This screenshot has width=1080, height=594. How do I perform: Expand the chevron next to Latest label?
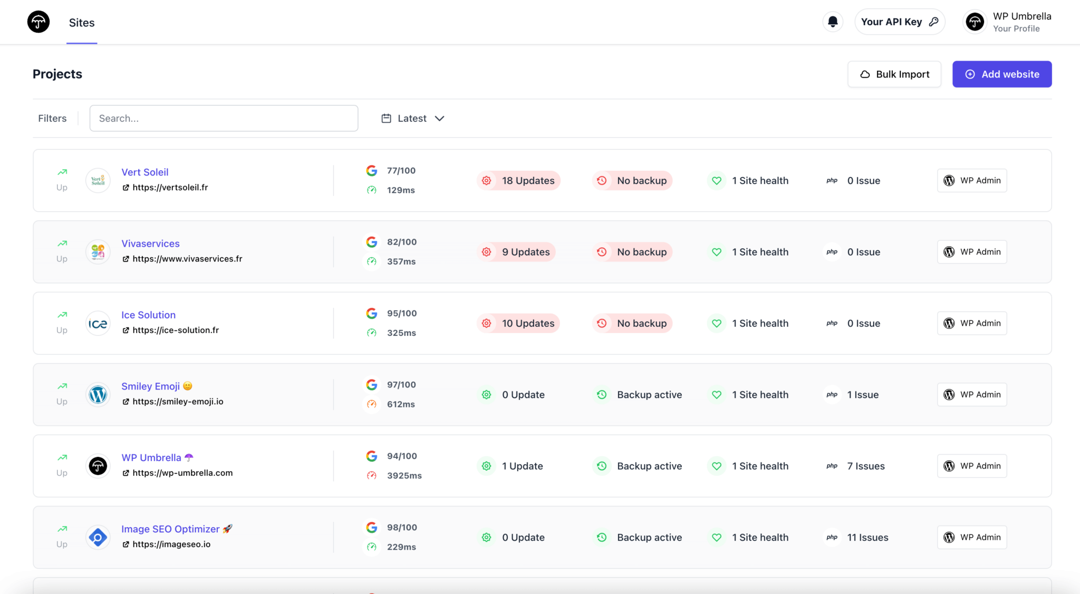click(439, 118)
